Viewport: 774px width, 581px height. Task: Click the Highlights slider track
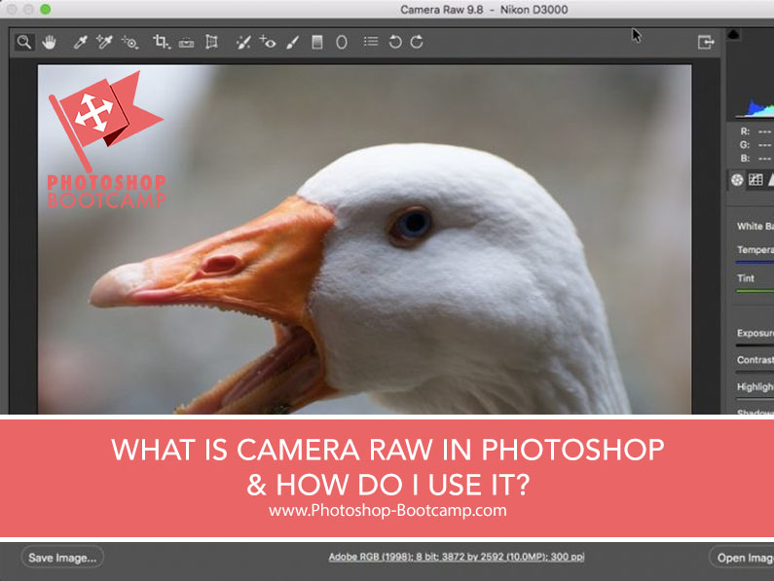755,398
